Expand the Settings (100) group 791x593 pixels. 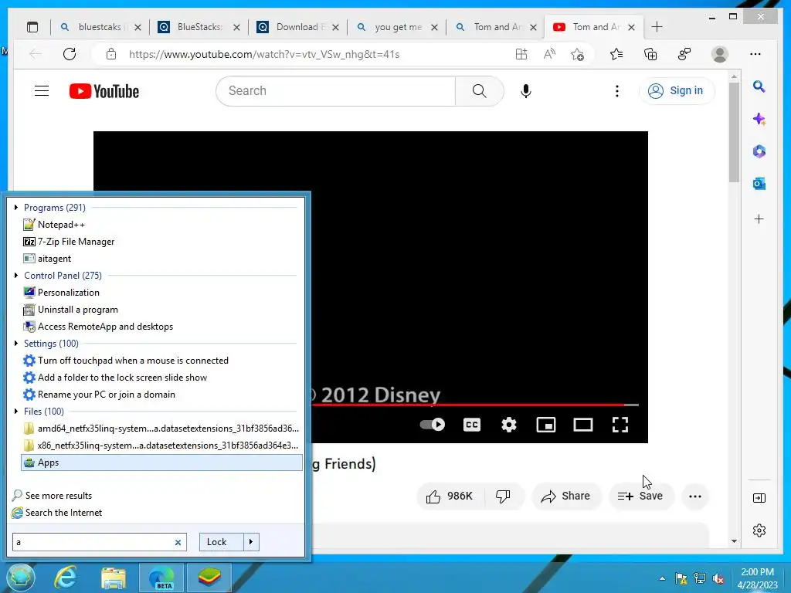click(17, 344)
